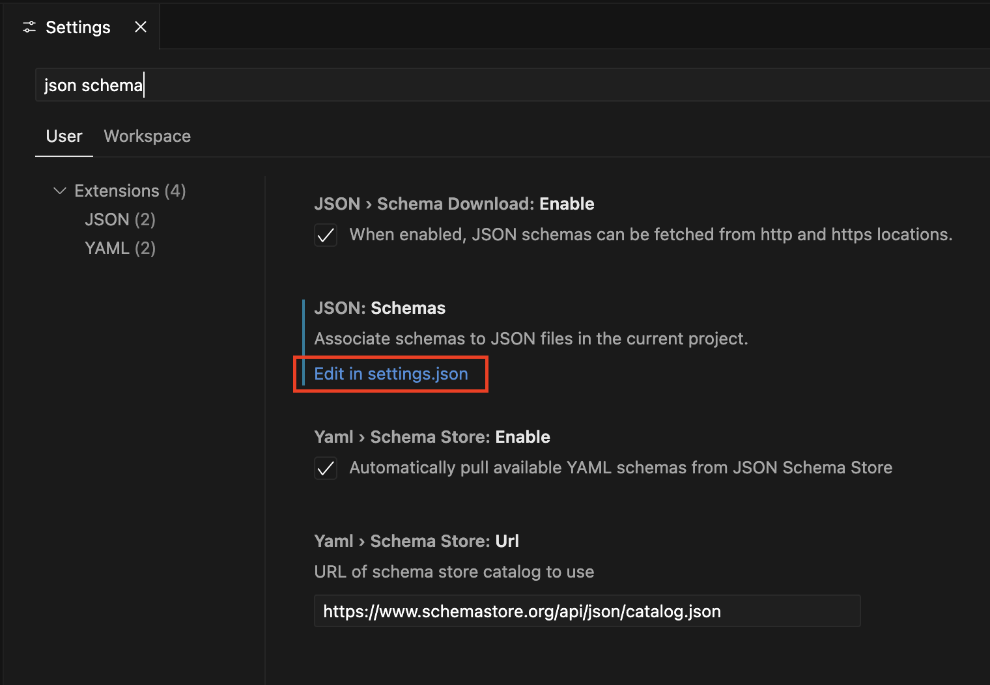
Task: Click the Extensions (4) label
Action: click(x=128, y=190)
